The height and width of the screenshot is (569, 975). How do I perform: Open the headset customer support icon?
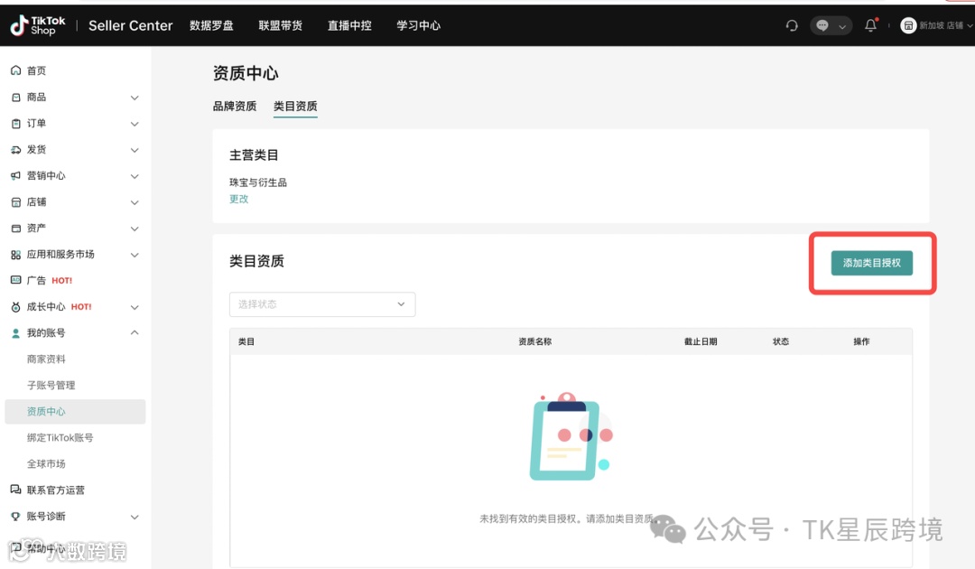pyautogui.click(x=792, y=25)
